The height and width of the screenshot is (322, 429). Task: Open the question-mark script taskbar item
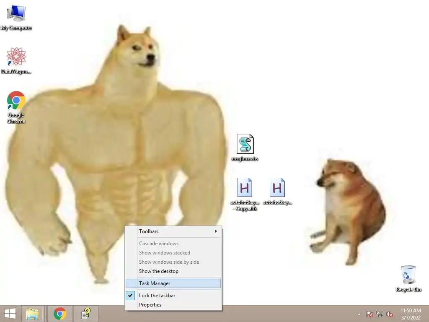tap(85, 314)
